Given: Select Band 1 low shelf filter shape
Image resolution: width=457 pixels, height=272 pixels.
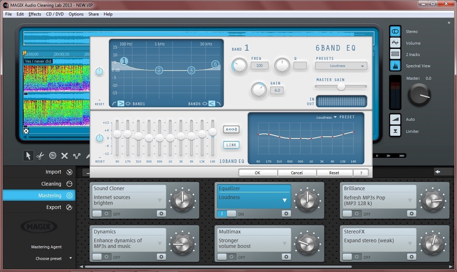Looking at the screenshot, I should pyautogui.click(x=120, y=103).
